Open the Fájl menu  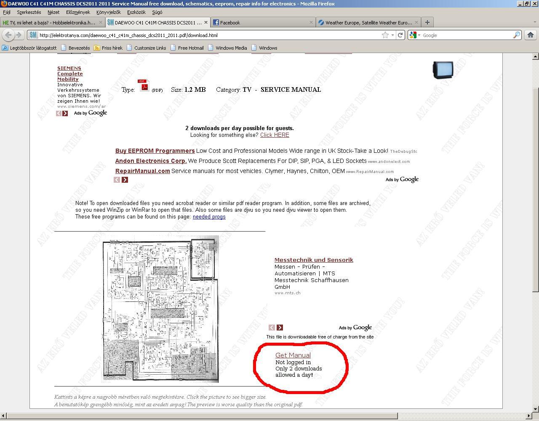point(7,12)
